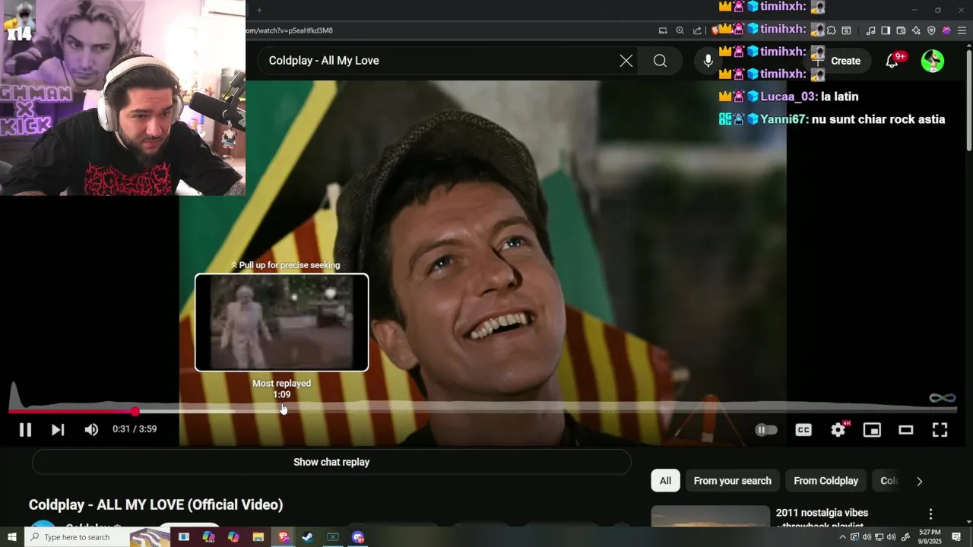Screen dimensions: 973x547
Task: Open the YouTube account avatar menu
Action: 933,61
